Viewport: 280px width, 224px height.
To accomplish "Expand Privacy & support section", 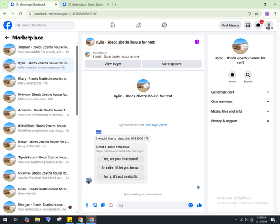I will click(240, 121).
